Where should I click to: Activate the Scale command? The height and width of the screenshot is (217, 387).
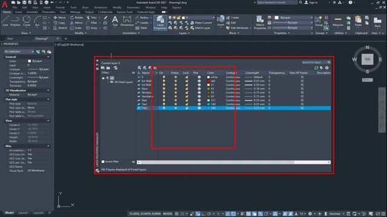[76, 28]
